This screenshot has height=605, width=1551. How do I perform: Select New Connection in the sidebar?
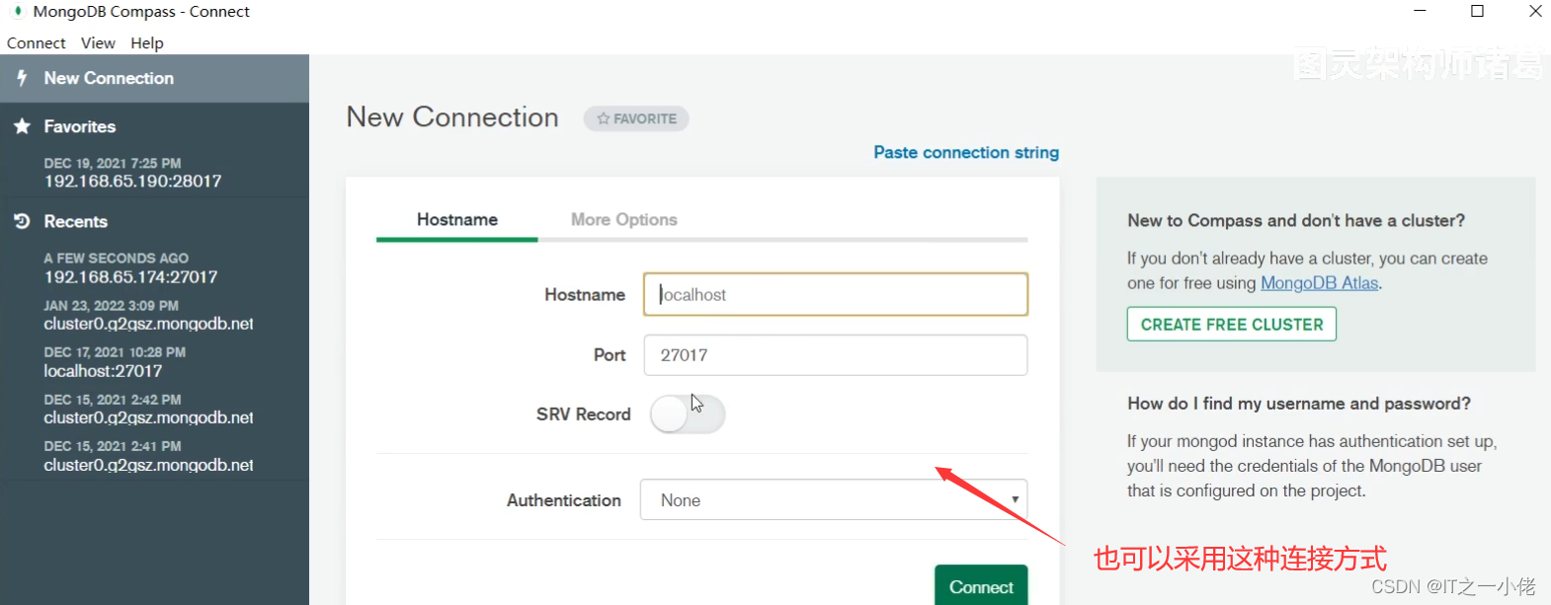(154, 78)
